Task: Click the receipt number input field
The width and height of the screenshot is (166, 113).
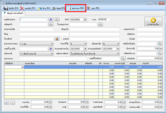Action: tap(33, 49)
